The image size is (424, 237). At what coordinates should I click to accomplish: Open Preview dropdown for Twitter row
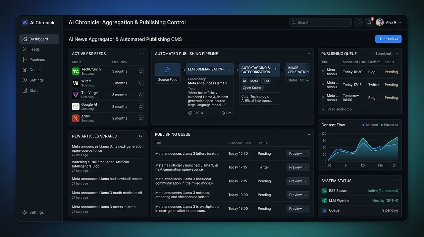(x=298, y=167)
